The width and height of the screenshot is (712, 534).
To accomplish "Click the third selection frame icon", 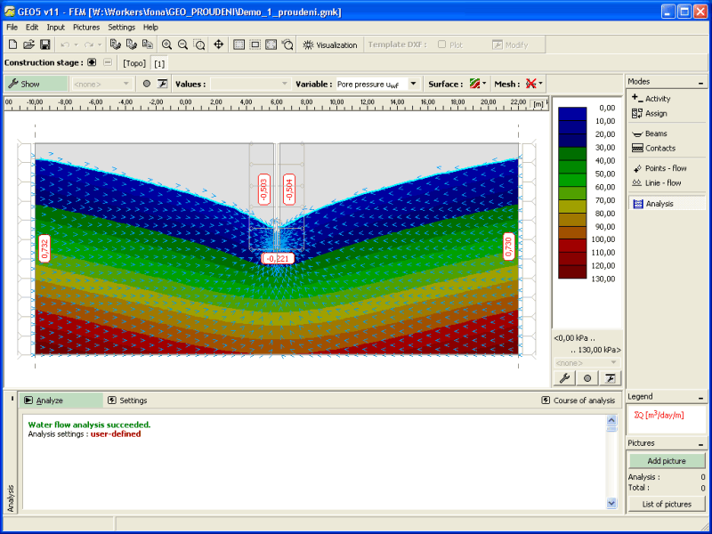I will pyautogui.click(x=271, y=44).
